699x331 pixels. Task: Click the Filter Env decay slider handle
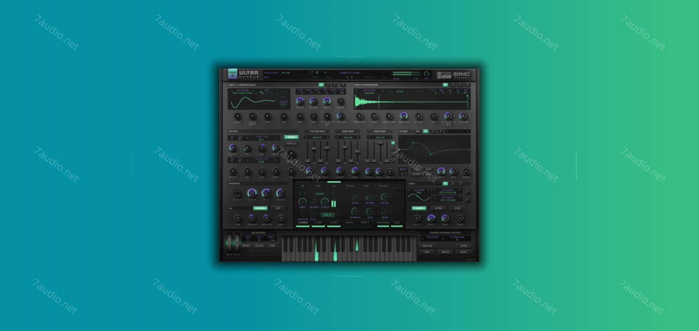point(314,149)
